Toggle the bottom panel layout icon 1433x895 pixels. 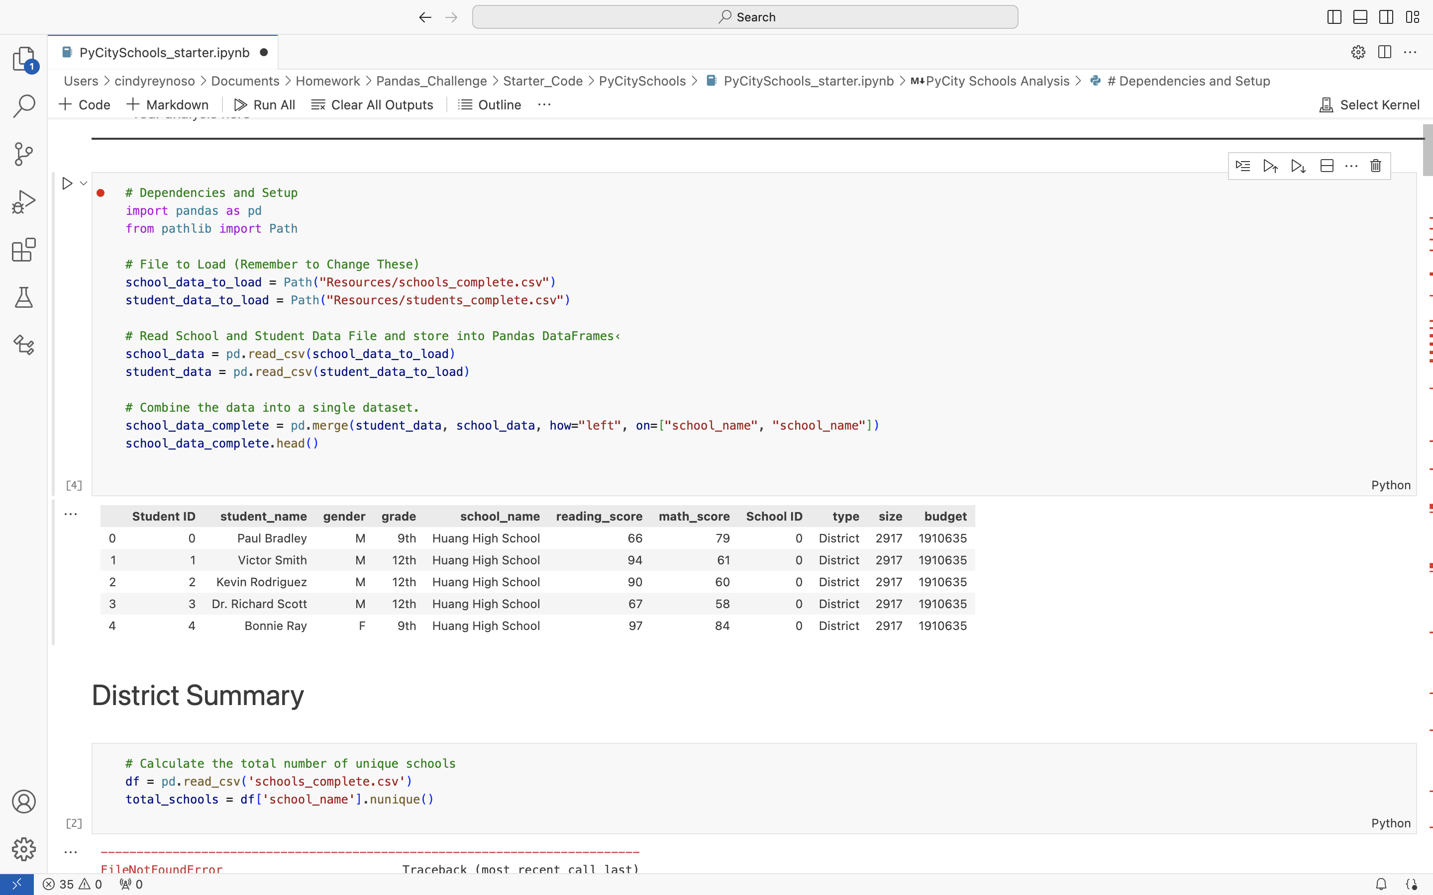point(1360,17)
